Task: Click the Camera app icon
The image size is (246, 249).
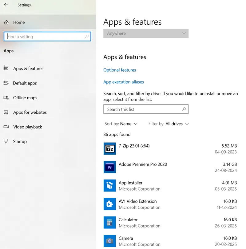Action: (x=109, y=241)
